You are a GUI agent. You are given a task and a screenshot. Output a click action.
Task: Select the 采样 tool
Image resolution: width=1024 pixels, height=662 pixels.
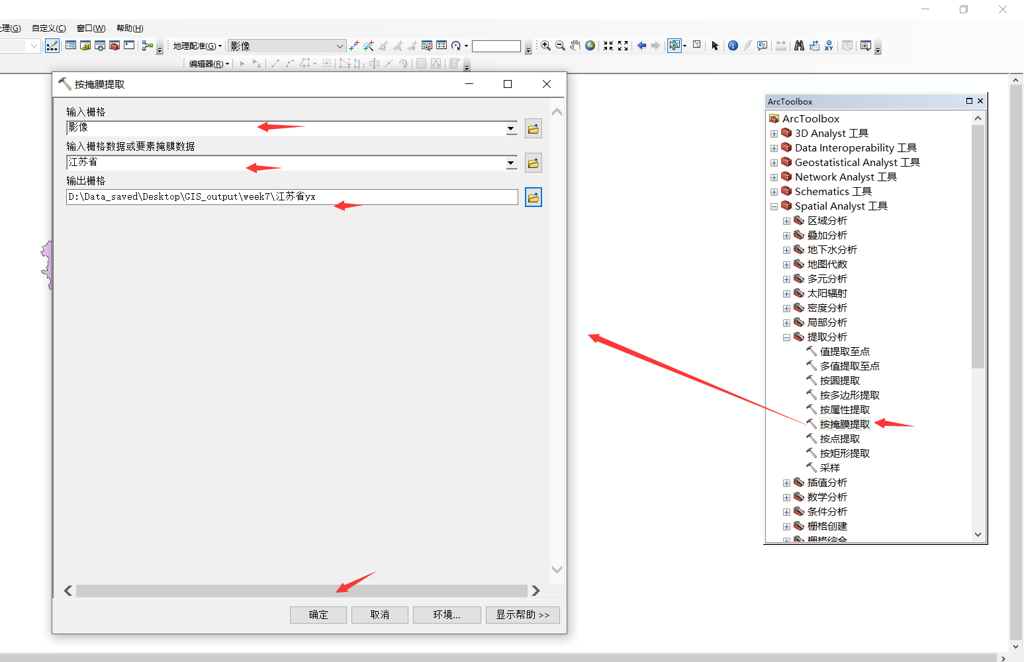(829, 468)
